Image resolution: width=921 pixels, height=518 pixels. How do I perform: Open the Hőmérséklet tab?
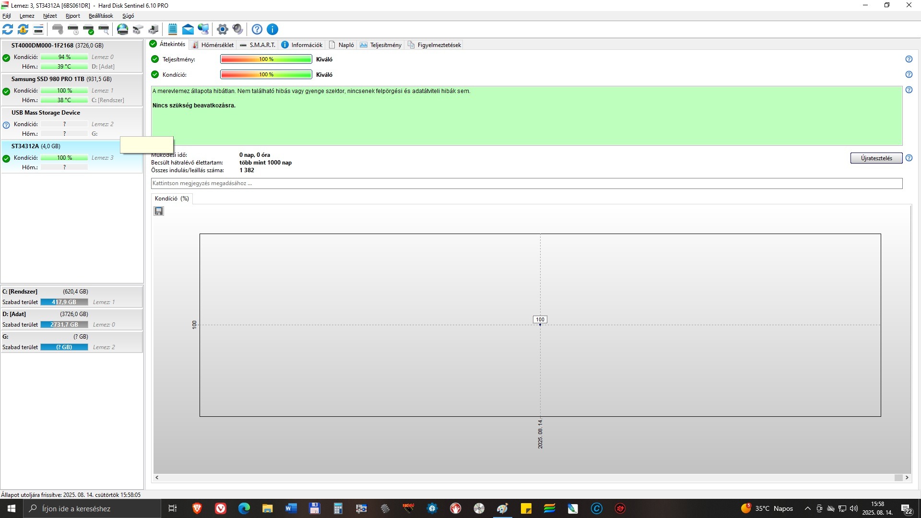pyautogui.click(x=213, y=45)
